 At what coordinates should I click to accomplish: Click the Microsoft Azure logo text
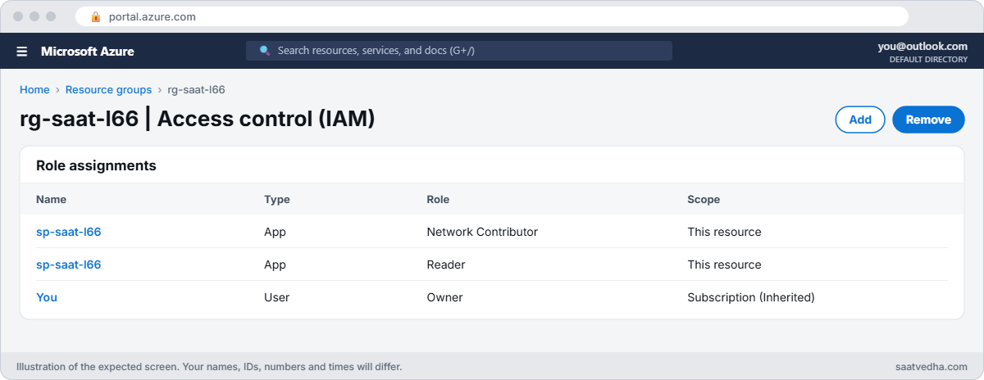[x=88, y=51]
